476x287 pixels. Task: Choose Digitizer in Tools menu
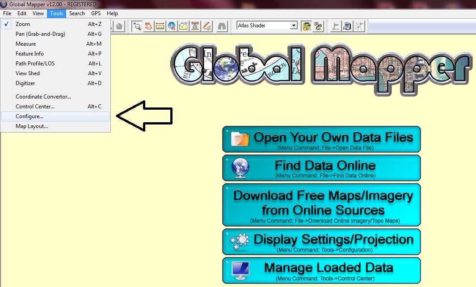coord(55,83)
